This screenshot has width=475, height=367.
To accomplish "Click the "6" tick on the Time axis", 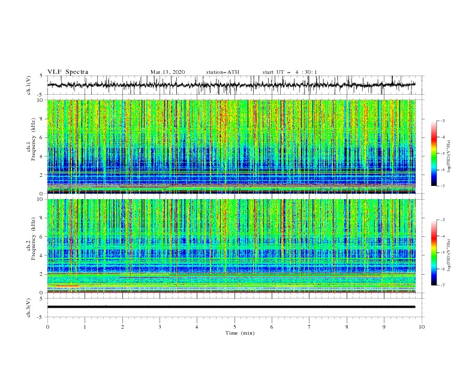I will pyautogui.click(x=272, y=327).
